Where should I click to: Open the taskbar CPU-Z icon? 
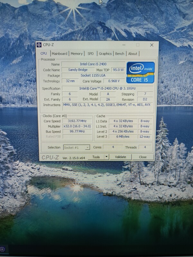pyautogui.click(x=2, y=250)
